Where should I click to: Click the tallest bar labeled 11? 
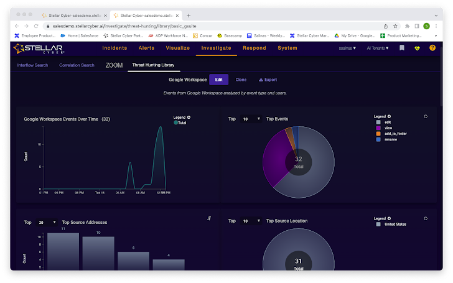[63, 251]
